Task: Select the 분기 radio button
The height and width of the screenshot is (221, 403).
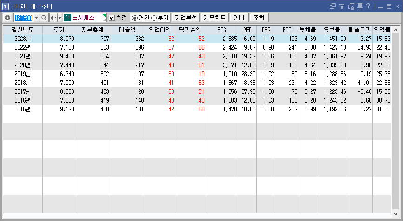Action: pyautogui.click(x=154, y=18)
